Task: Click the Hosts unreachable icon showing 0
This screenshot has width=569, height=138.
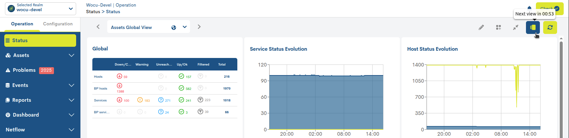Action: coord(161,76)
